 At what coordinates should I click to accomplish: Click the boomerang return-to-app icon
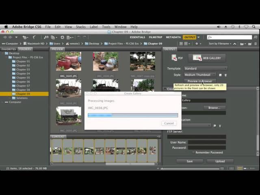(x=34, y=37)
